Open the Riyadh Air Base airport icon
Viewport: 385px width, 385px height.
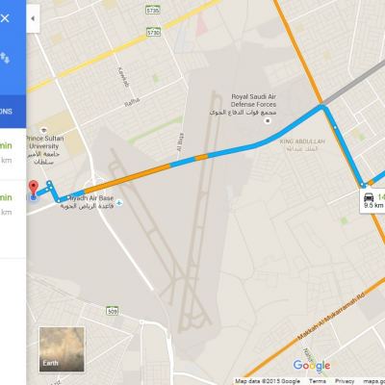119,202
